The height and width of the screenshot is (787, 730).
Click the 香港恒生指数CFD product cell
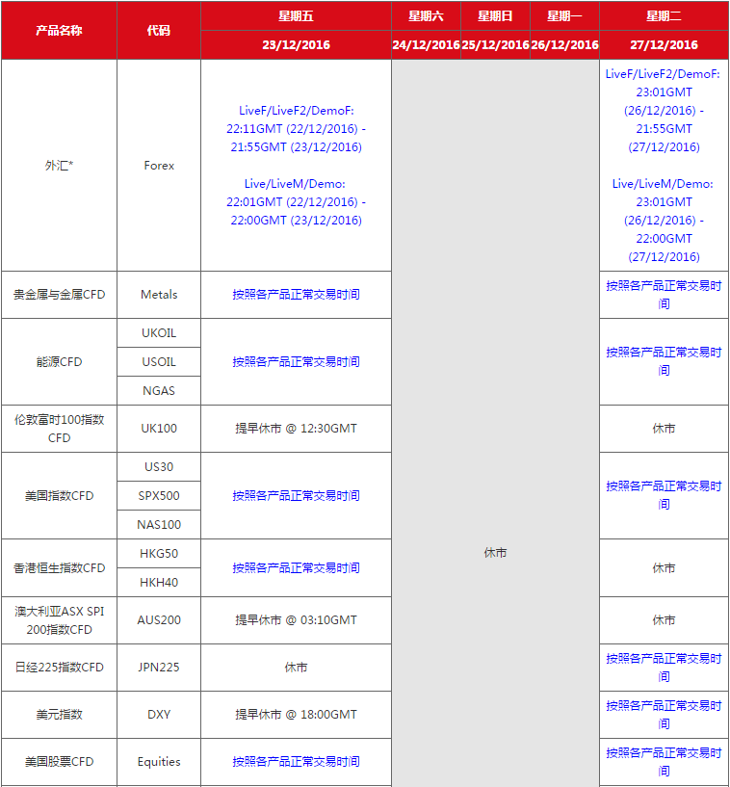tap(59, 568)
